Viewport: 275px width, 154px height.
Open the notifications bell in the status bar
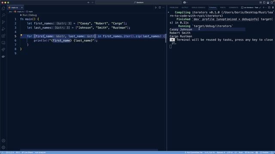(x=272, y=152)
